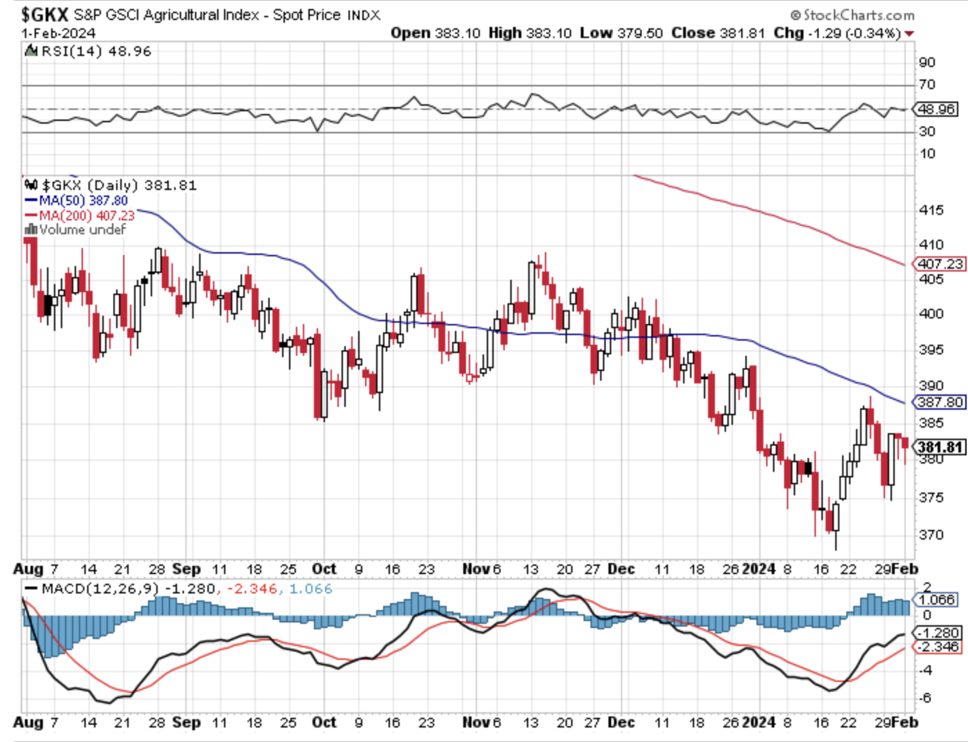Click the Volume undef legend entry
The image size is (968, 742).
(x=82, y=229)
